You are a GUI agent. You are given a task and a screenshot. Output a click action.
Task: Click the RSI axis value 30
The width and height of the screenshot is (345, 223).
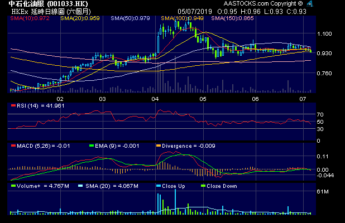320,129
